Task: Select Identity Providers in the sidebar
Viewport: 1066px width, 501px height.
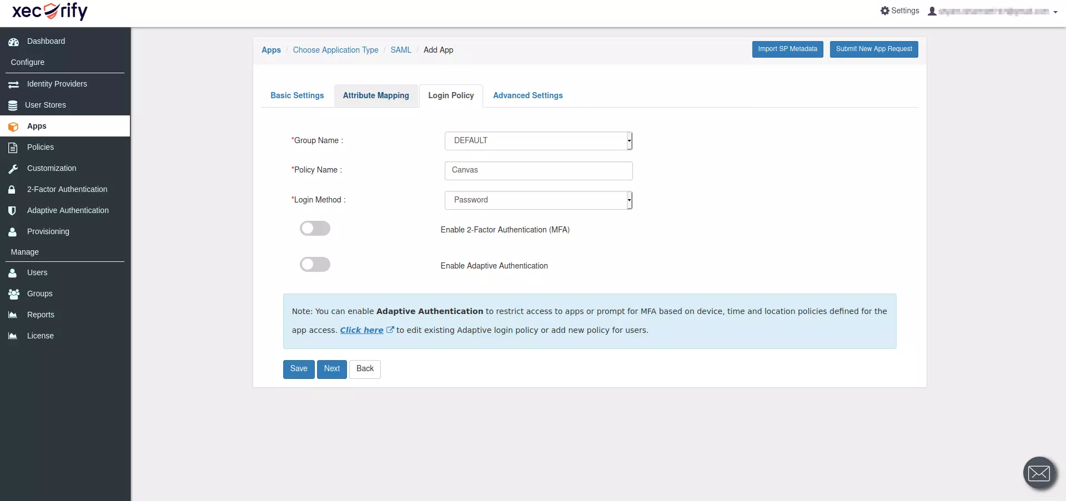Action: 57,84
